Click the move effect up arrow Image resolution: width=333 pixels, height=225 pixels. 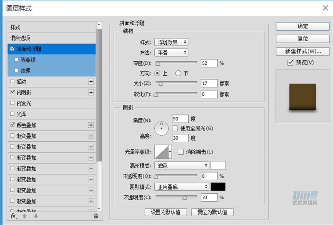point(24,216)
